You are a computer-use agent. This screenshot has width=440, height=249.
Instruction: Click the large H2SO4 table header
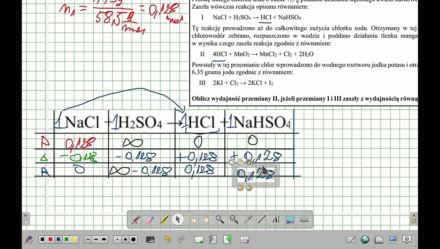140,123
